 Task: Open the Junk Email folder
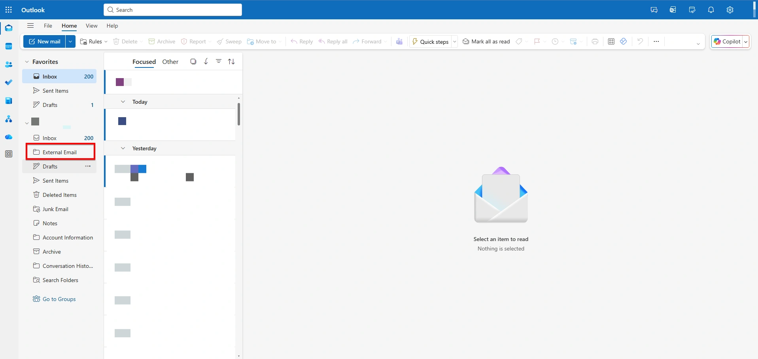(x=59, y=209)
